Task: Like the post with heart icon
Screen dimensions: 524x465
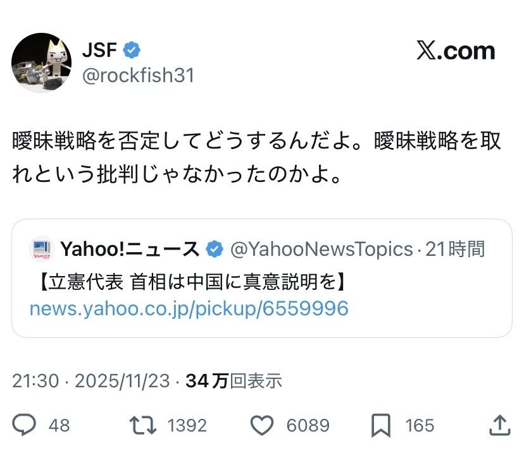Action: point(261,425)
